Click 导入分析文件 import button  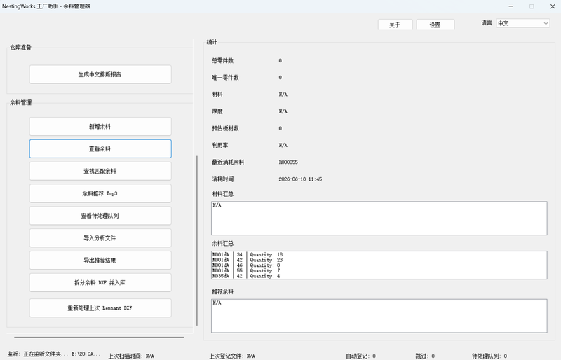pos(100,238)
